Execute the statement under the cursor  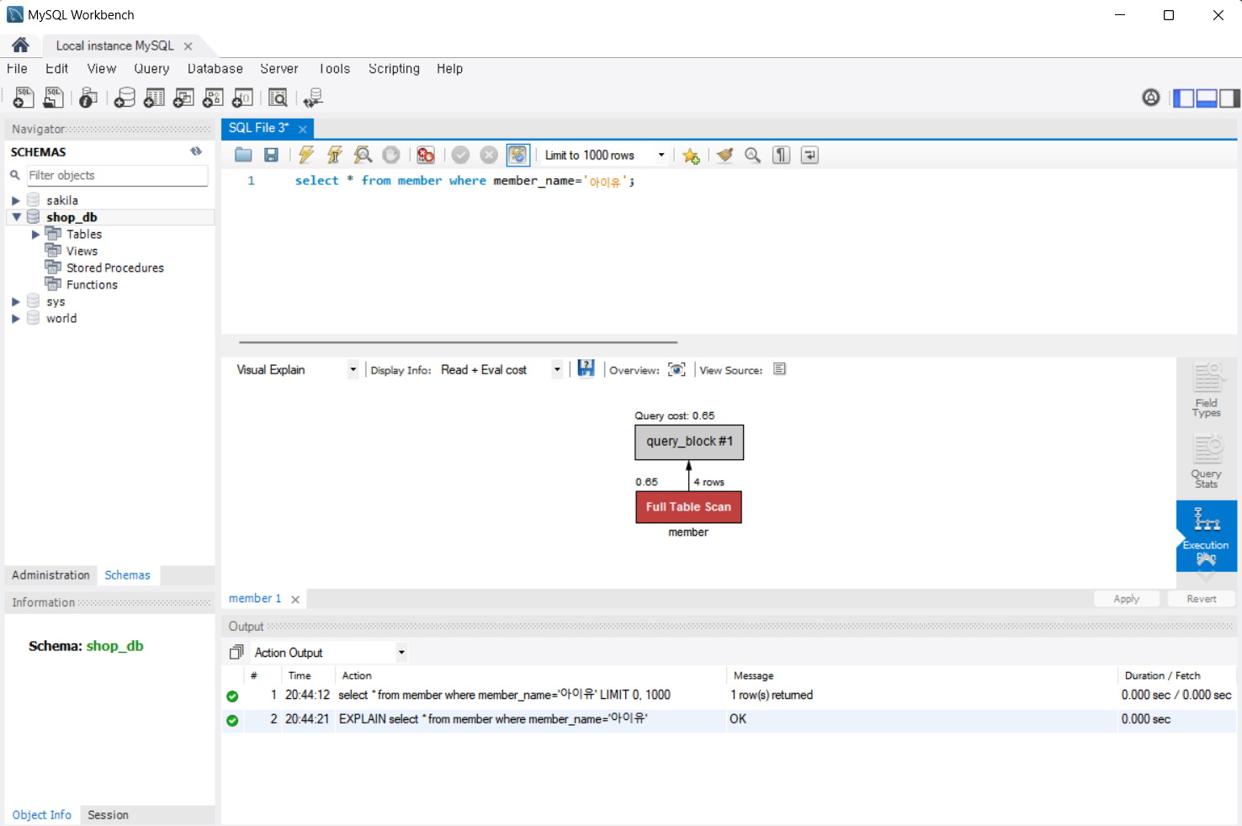click(334, 155)
